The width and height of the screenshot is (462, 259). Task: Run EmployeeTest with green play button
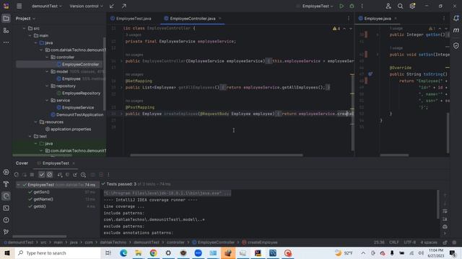pyautogui.click(x=341, y=6)
